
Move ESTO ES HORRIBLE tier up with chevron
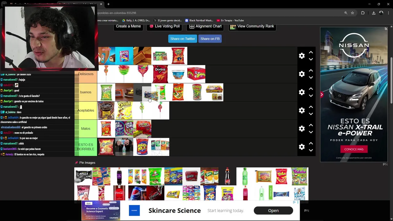pos(311,143)
